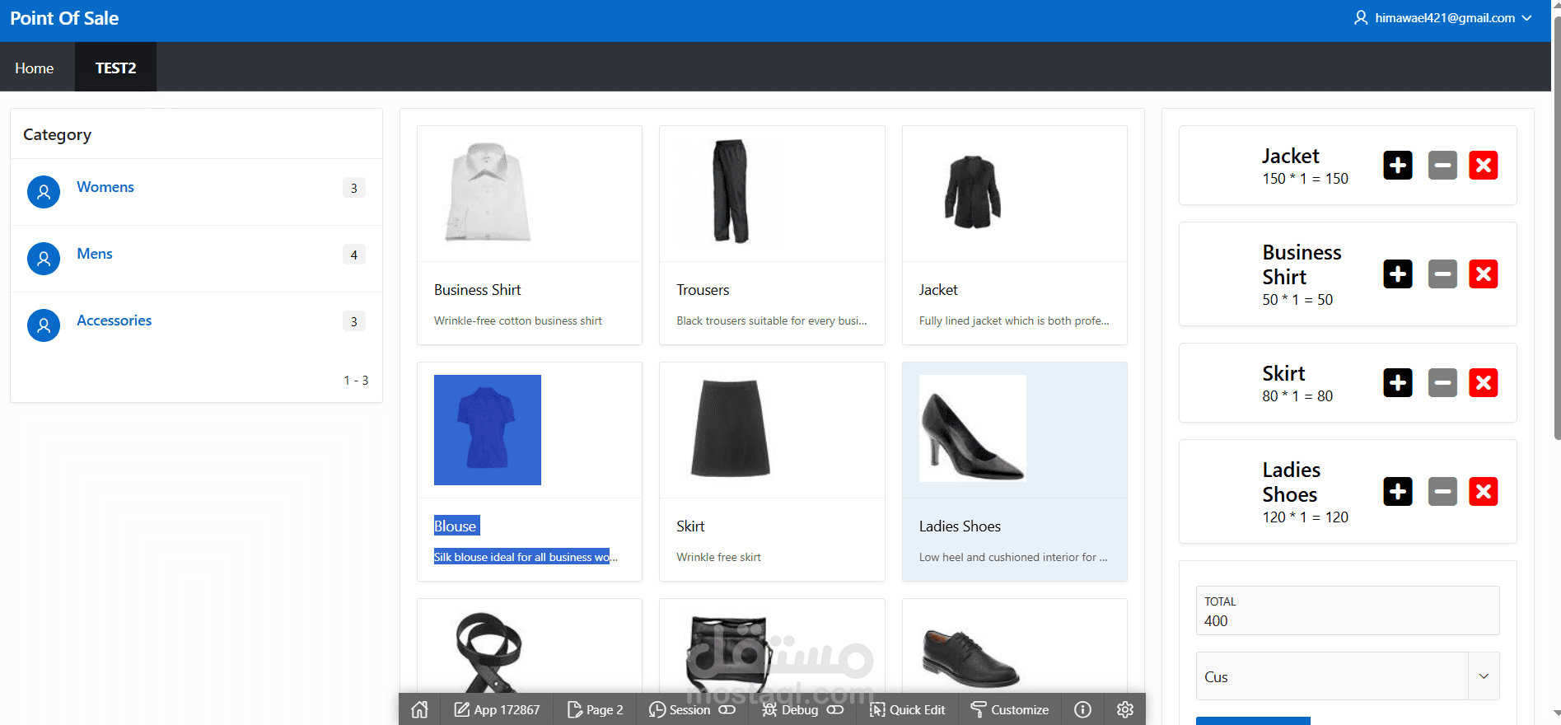Remove Business Shirt from cart with red X
This screenshot has width=1561, height=725.
point(1484,274)
